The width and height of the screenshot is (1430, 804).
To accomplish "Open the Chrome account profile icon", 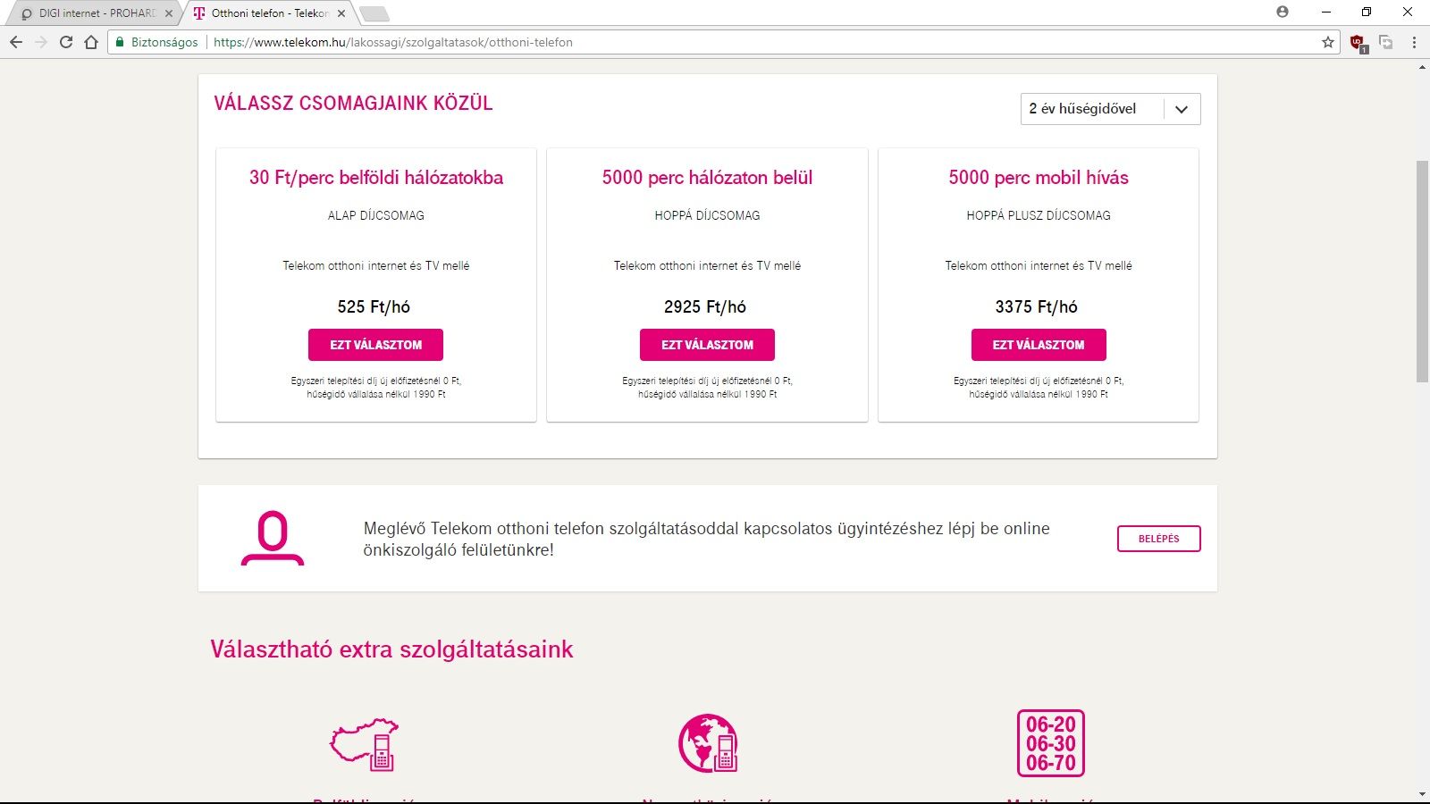I will [x=1283, y=12].
